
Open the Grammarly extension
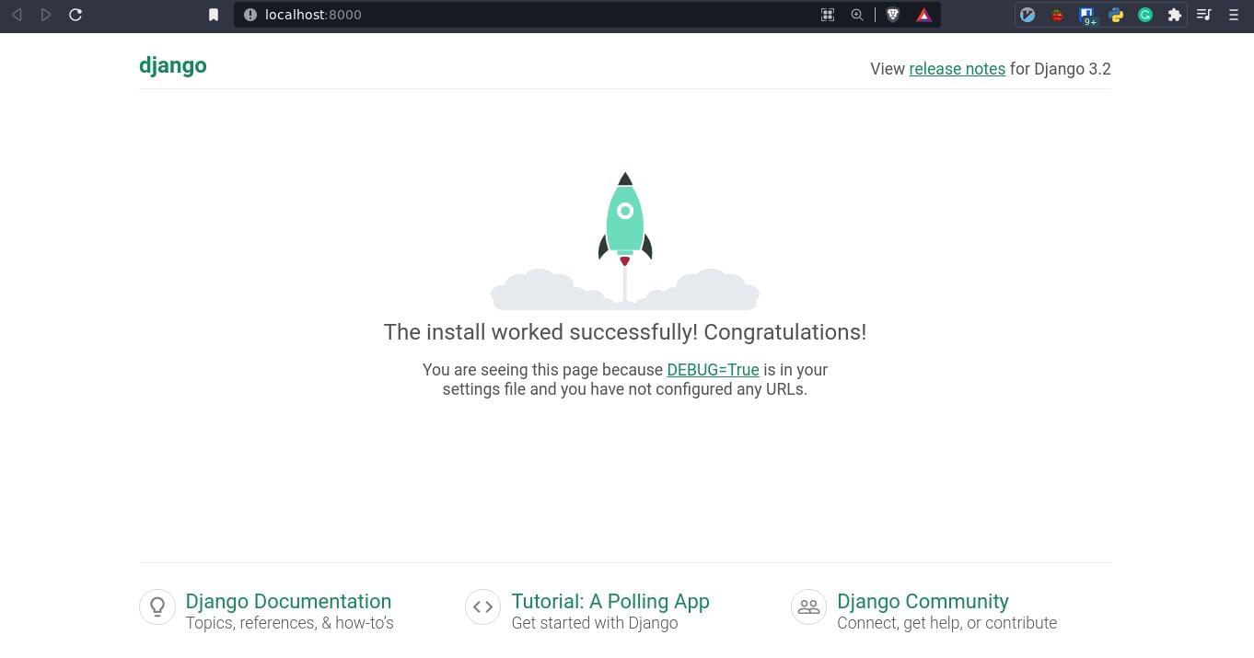[1145, 15]
